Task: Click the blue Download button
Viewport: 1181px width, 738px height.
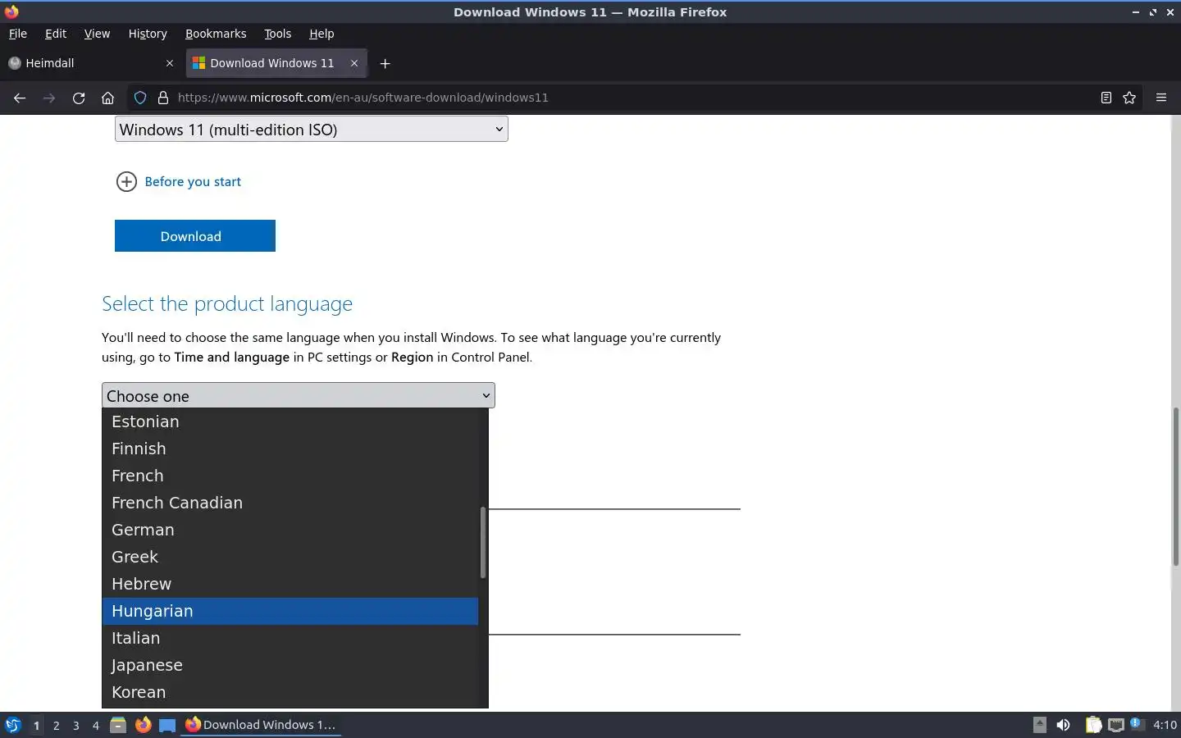Action: [x=195, y=236]
